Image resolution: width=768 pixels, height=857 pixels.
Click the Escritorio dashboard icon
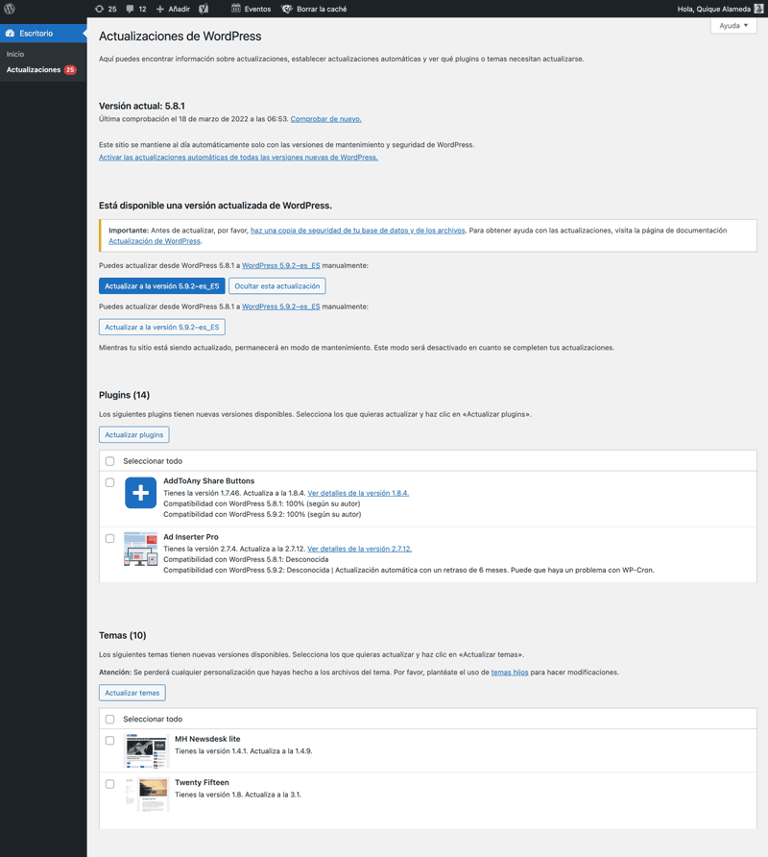(x=10, y=34)
